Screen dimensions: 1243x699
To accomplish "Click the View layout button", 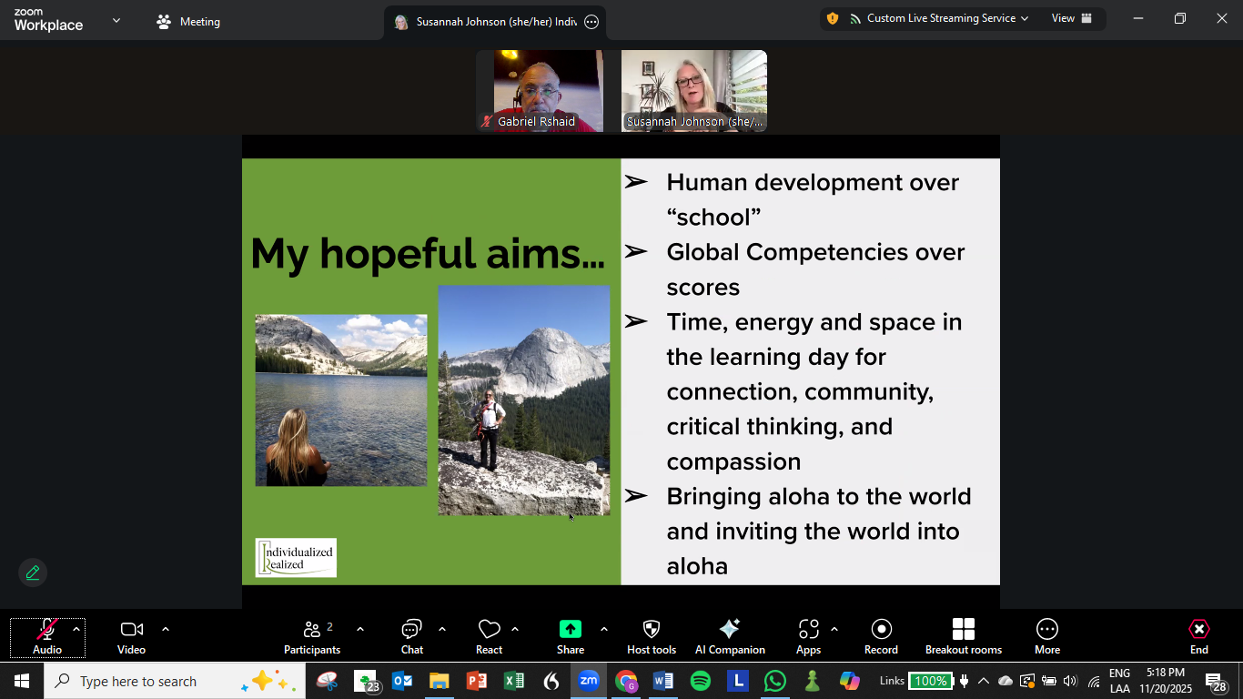I will point(1071,18).
